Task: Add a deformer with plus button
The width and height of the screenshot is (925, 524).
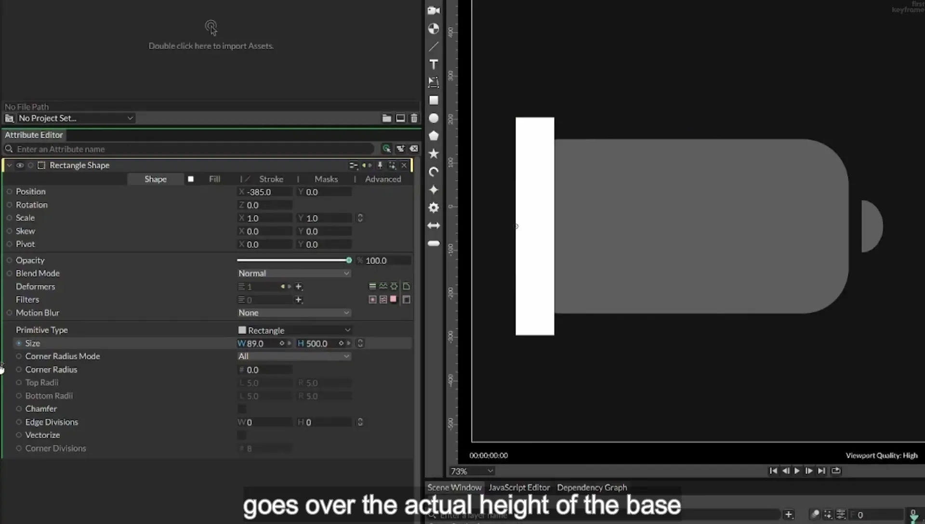Action: point(299,287)
